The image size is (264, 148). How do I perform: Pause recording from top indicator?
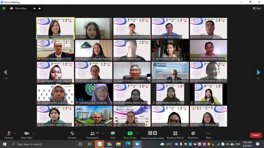(x=34, y=8)
